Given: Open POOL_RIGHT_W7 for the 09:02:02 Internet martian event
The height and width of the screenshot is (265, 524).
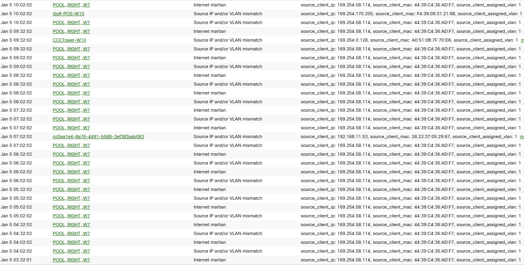Looking at the screenshot, I should click(x=71, y=58).
